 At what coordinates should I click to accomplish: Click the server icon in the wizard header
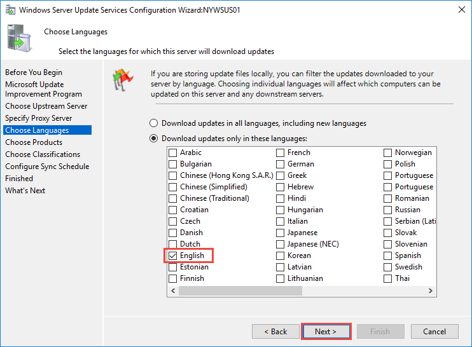point(19,38)
